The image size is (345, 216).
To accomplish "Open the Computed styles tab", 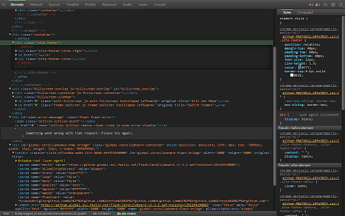I will click(305, 12).
